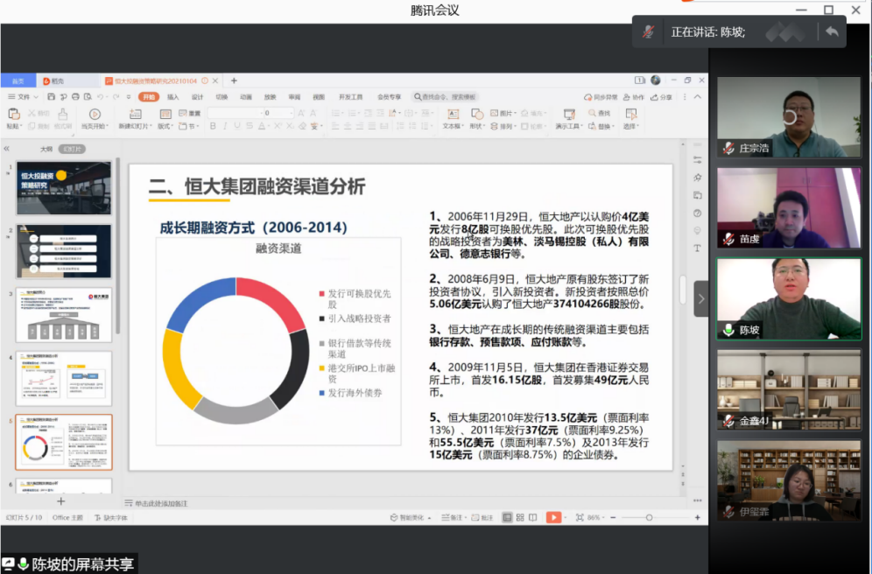
Task: Click the T text icon in right sidebar
Action: (697, 248)
